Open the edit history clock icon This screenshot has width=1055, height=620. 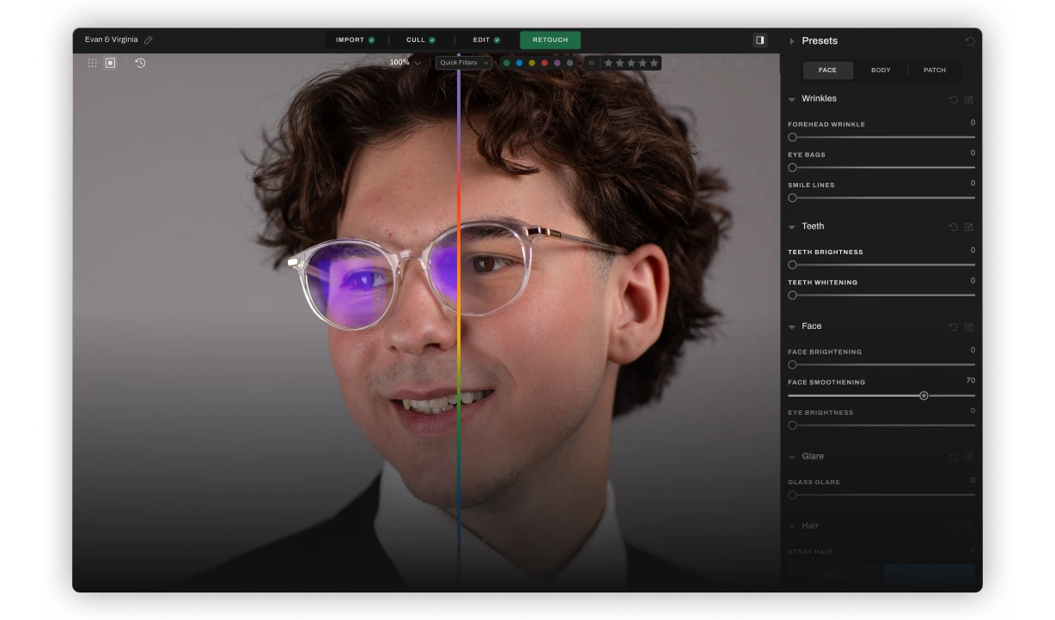[140, 63]
